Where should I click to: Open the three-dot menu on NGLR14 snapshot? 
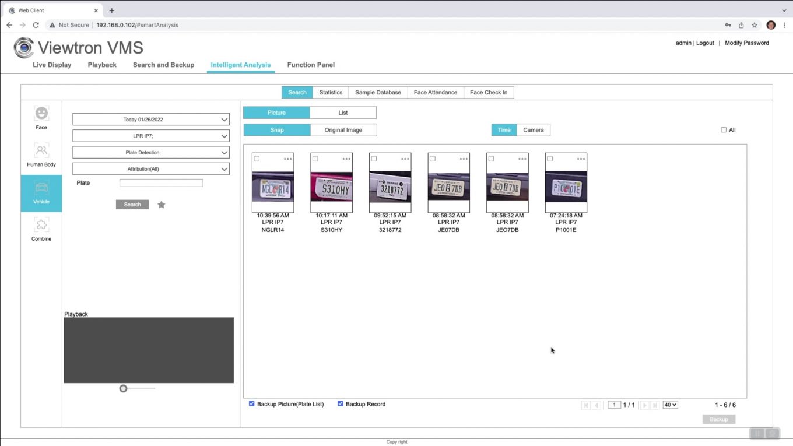[288, 158]
